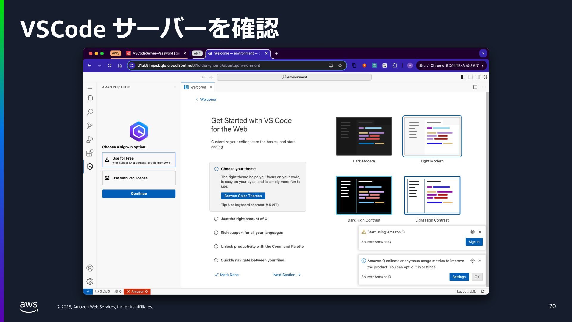Click the environment command center search box

pos(294,77)
